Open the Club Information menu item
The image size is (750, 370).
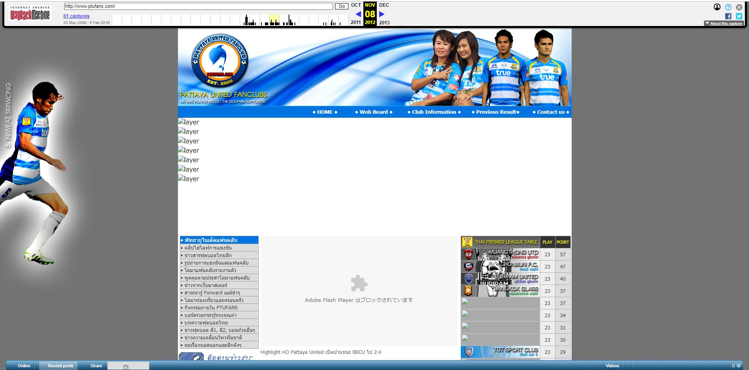tap(434, 112)
